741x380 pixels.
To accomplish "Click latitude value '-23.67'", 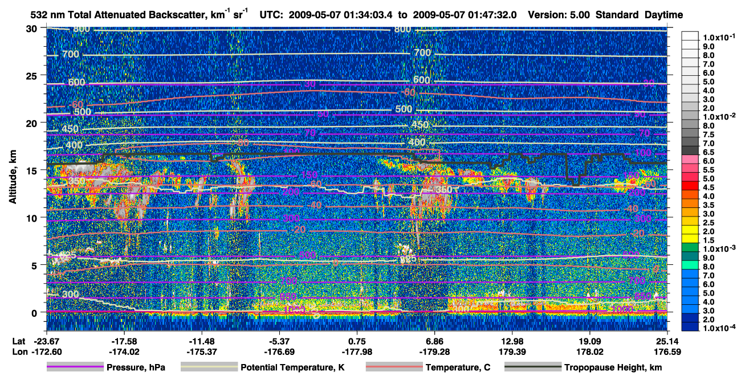I will (46, 341).
